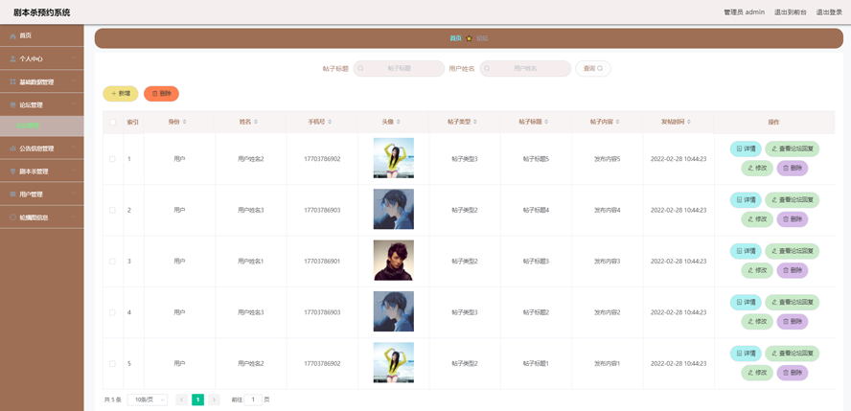
Task: Expand the 剧本杀管理 sidebar menu
Action: tap(41, 171)
